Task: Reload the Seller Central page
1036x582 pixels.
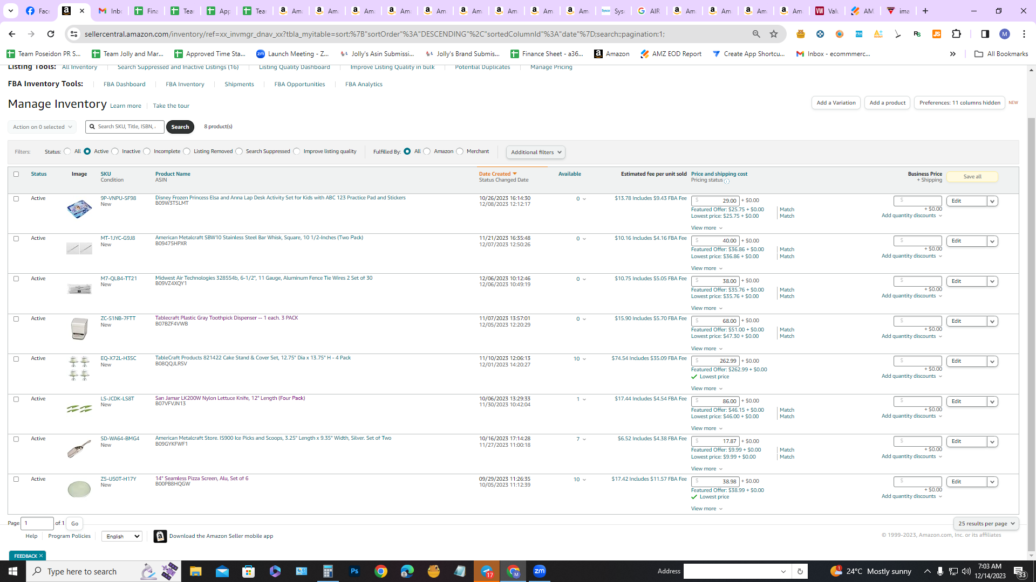Action: point(51,34)
